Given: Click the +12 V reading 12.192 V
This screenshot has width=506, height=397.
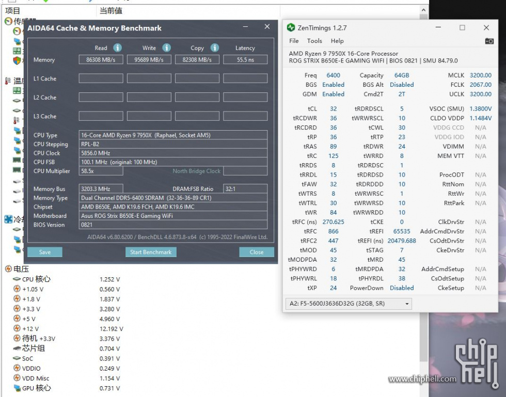Looking at the screenshot, I should 112,329.
